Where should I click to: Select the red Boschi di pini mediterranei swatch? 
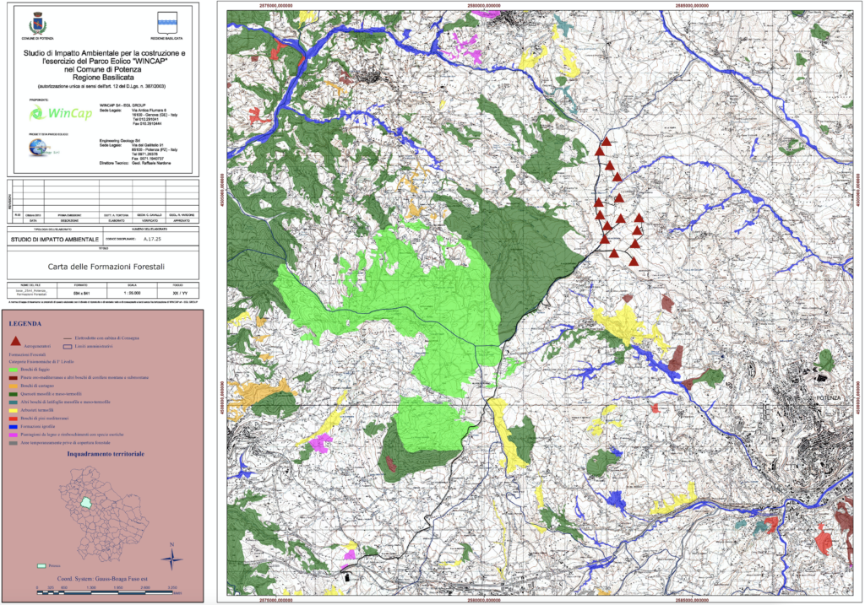pyautogui.click(x=13, y=419)
